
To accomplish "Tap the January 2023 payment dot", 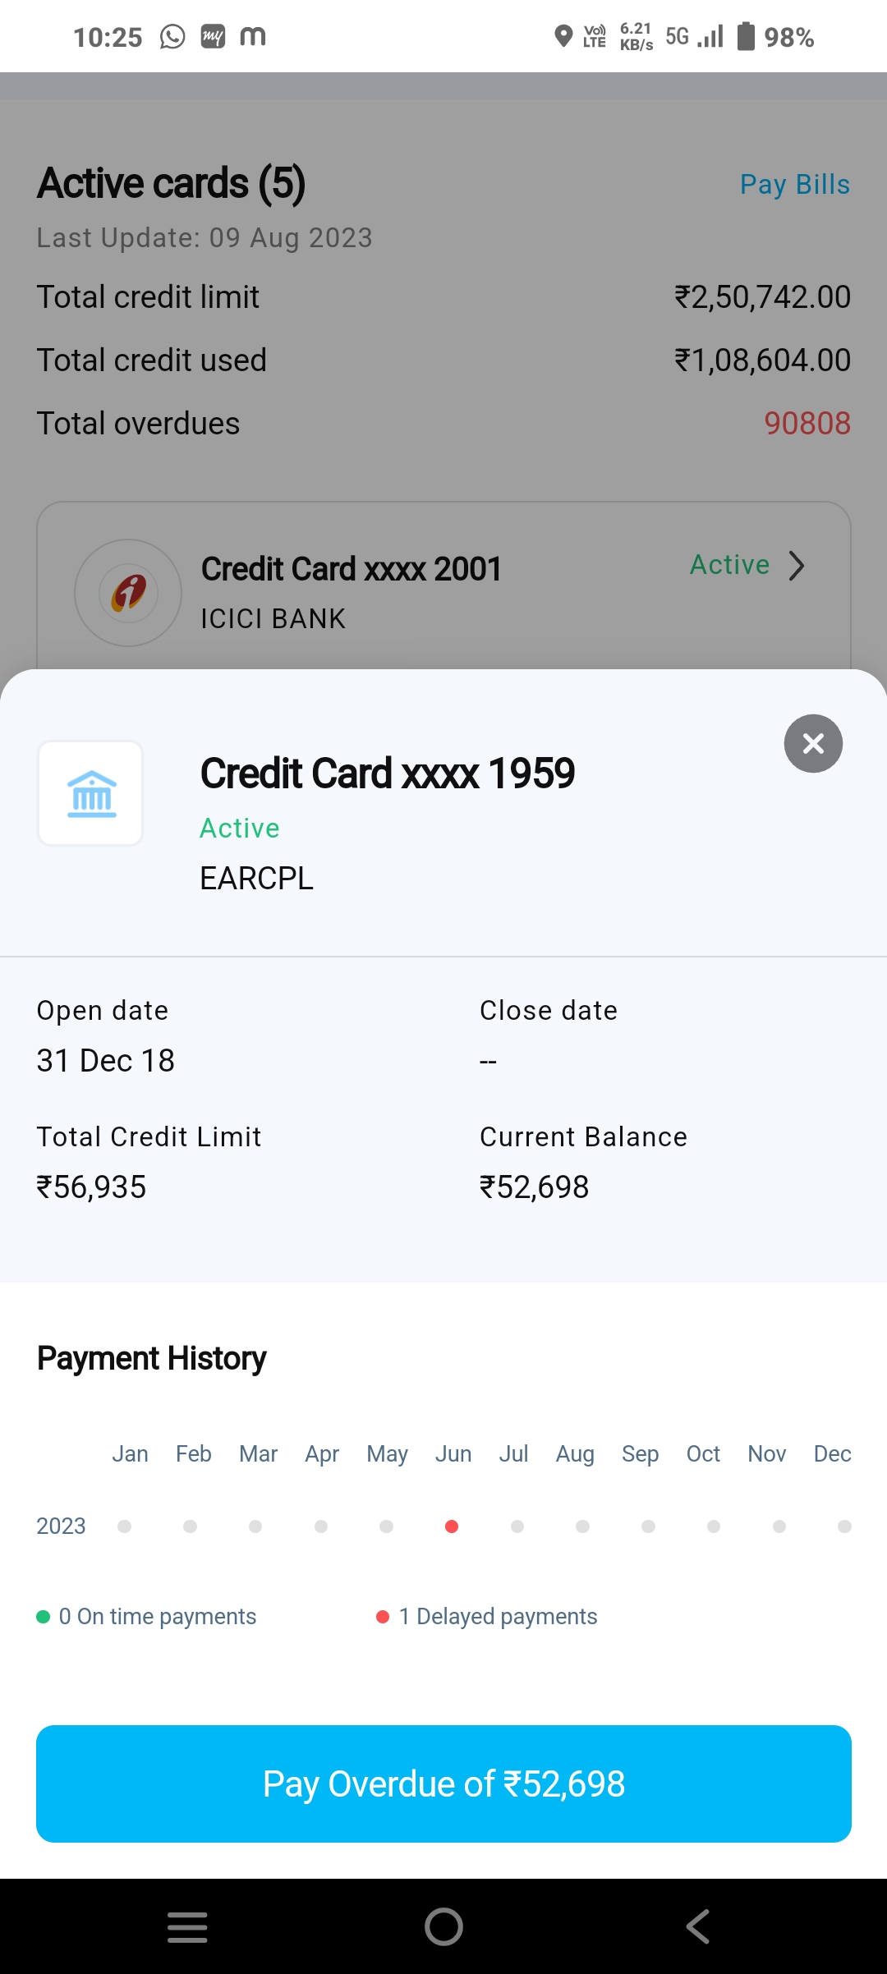I will point(125,1526).
